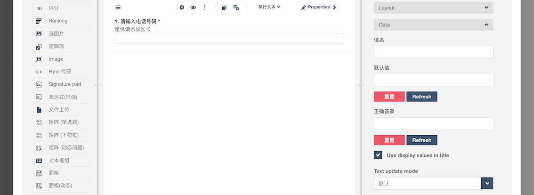
Task: Add a 文件上传 file upload question
Action: pos(62,110)
